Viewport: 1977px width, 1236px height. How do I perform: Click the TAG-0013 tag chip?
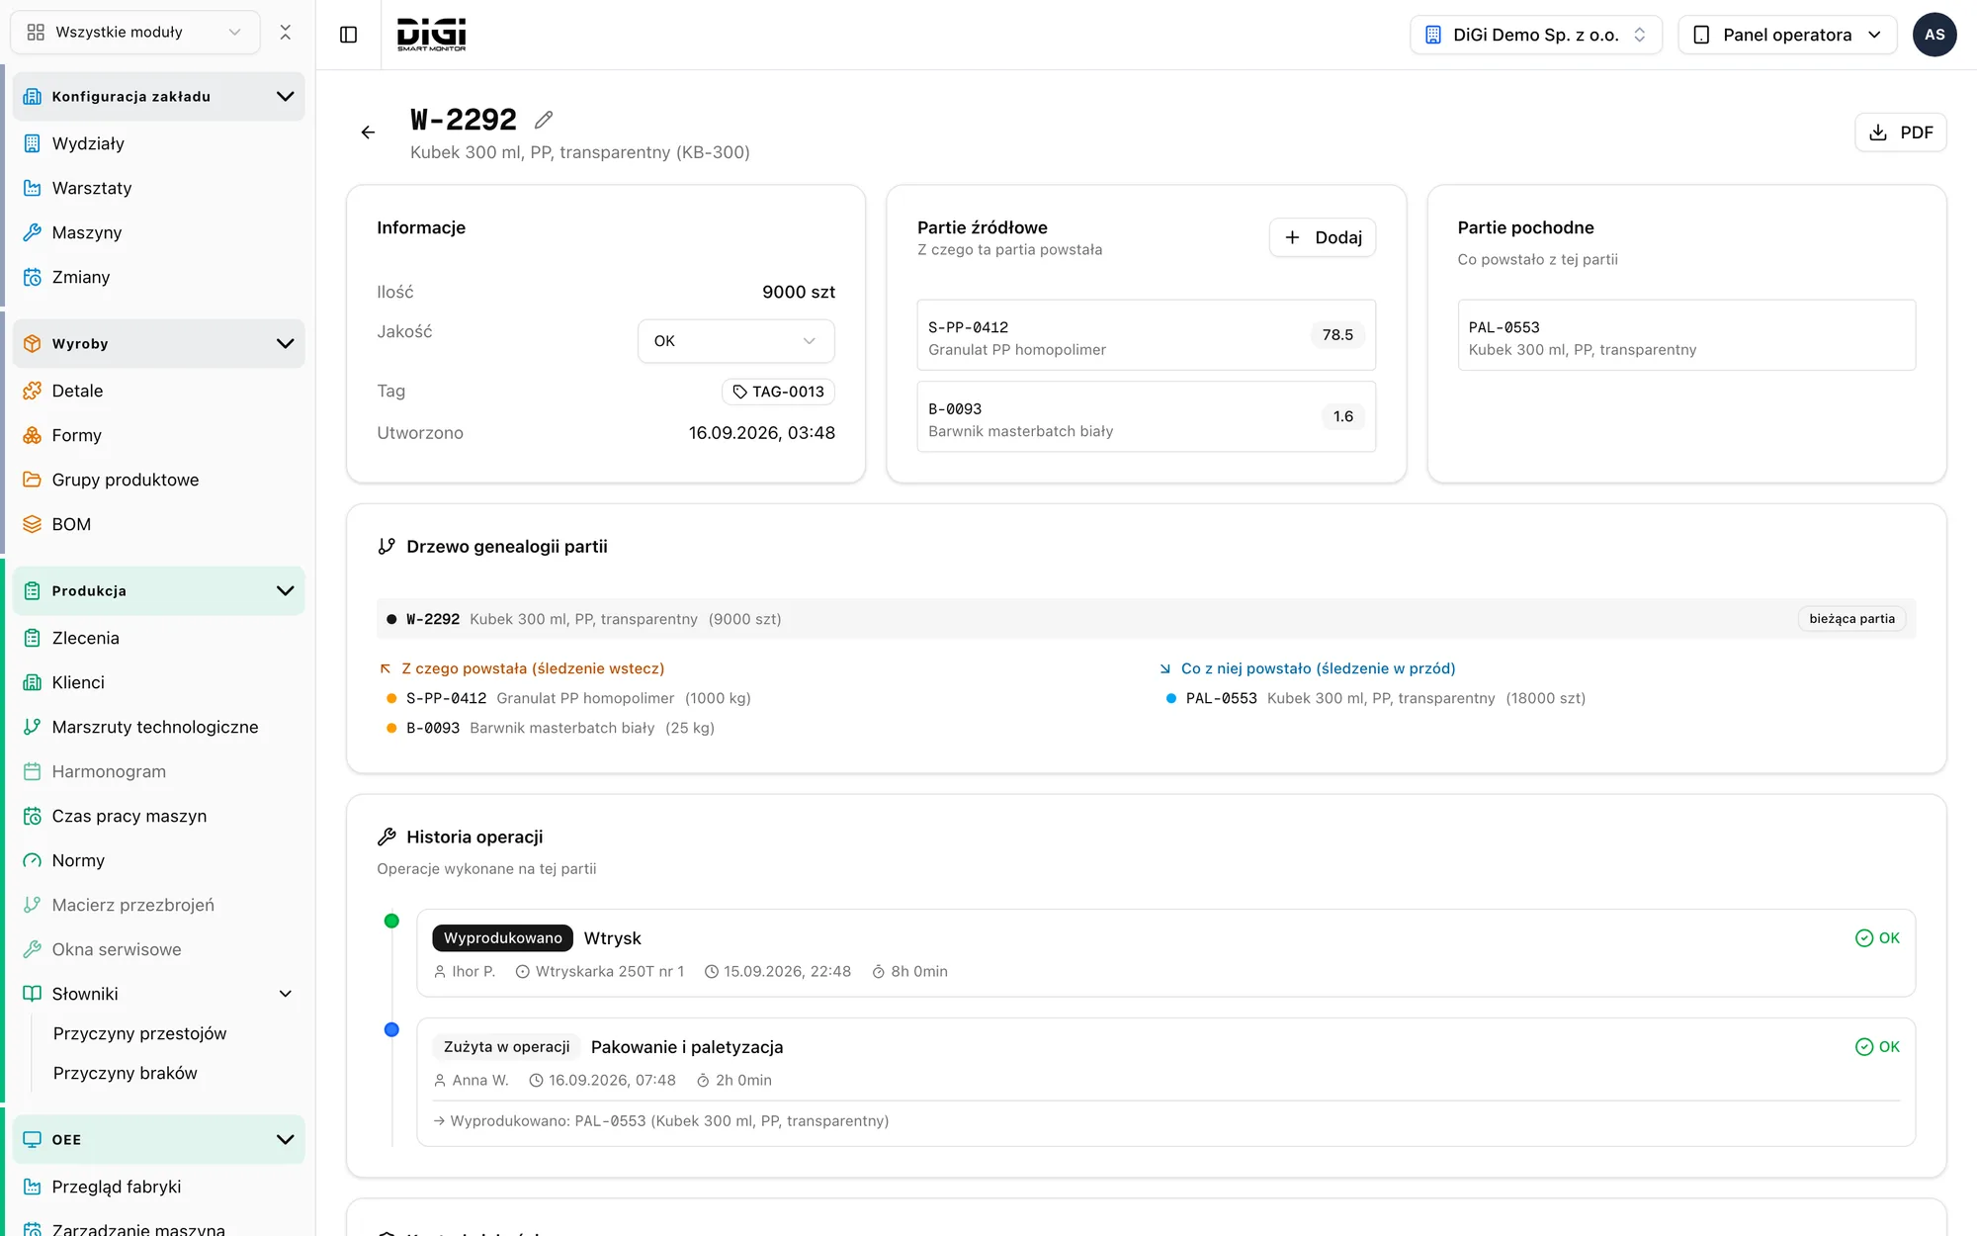(x=779, y=392)
